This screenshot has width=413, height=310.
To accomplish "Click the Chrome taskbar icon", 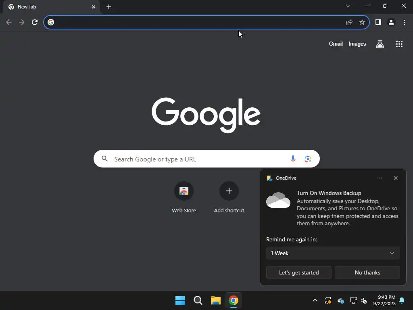I will click(x=234, y=300).
